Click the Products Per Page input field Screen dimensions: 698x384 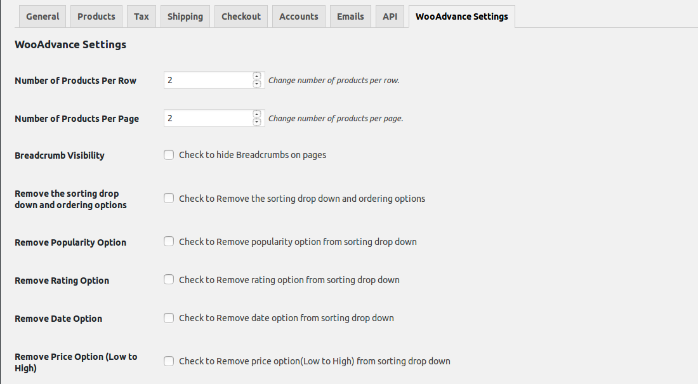point(208,118)
